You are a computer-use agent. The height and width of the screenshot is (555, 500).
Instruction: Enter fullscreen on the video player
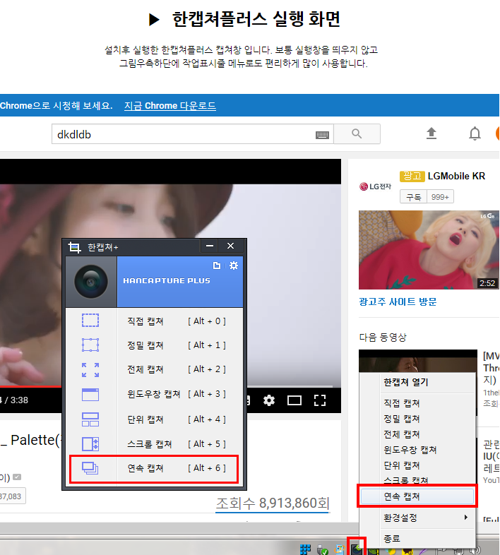(x=320, y=400)
